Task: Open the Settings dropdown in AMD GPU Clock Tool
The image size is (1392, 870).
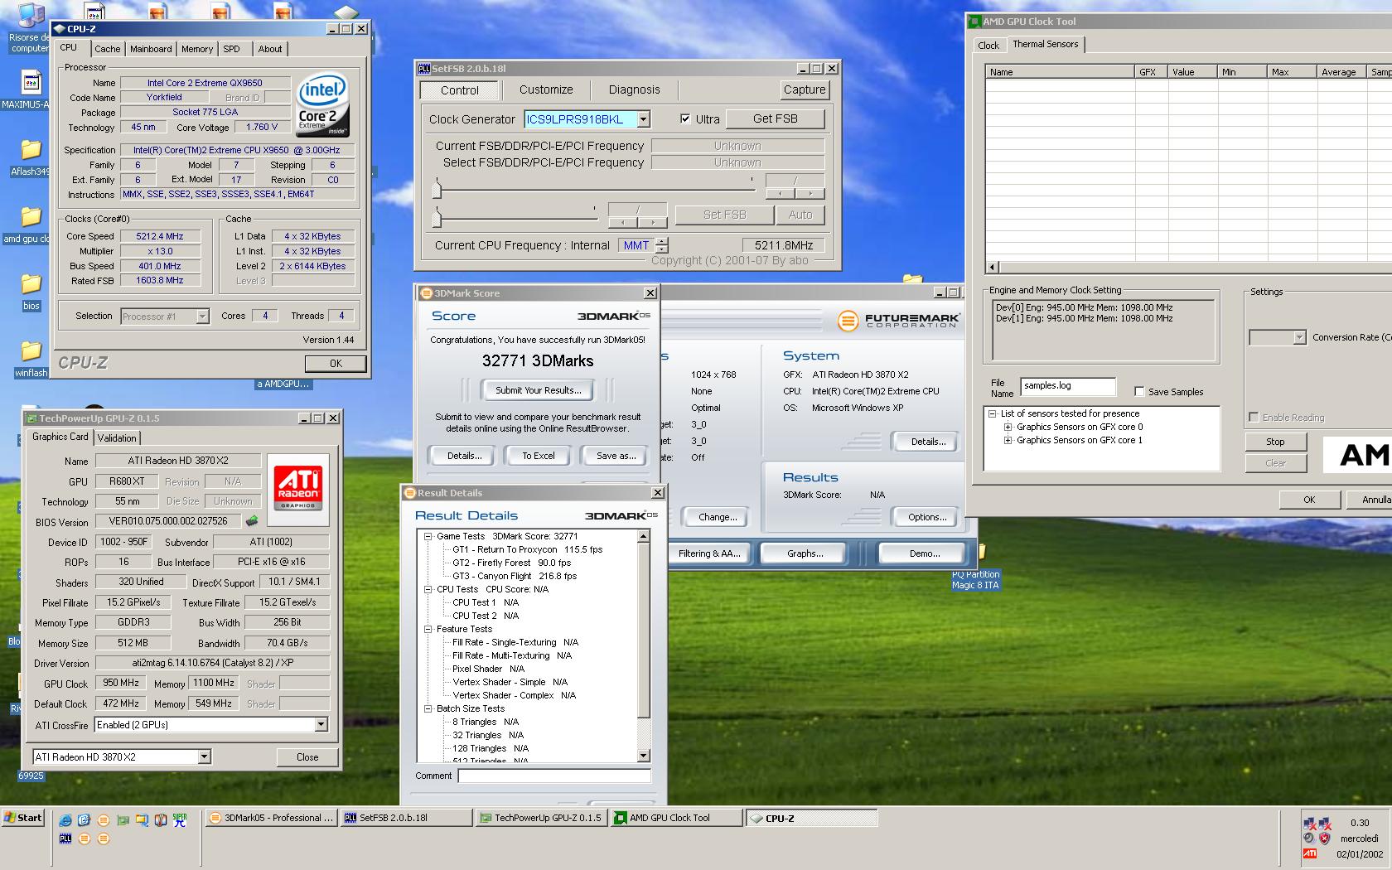Action: [x=1299, y=337]
